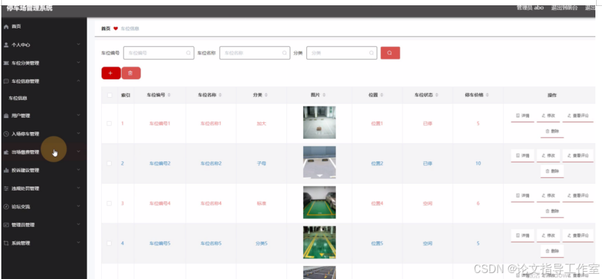Click the 位置4 cell
Viewport: 602px width, 279px height.
click(377, 204)
